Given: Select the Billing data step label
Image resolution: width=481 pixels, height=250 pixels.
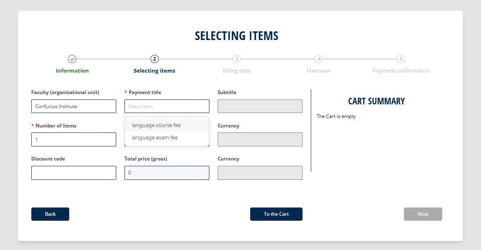Looking at the screenshot, I should click(236, 71).
